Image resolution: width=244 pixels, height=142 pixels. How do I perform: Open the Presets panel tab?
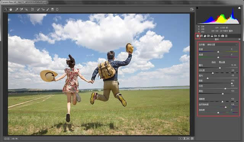pos(226,36)
